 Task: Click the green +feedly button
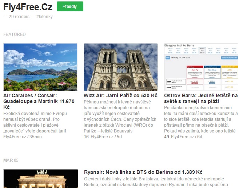70,7
